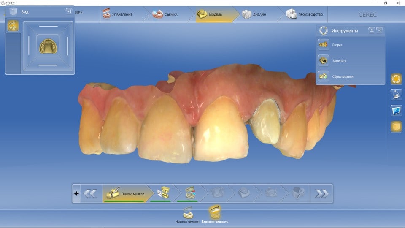
Task: Click the top face of view cube
Action: [x=48, y=26]
